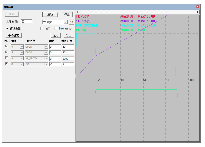Click the 启动 start button

pyautogui.click(x=50, y=15)
